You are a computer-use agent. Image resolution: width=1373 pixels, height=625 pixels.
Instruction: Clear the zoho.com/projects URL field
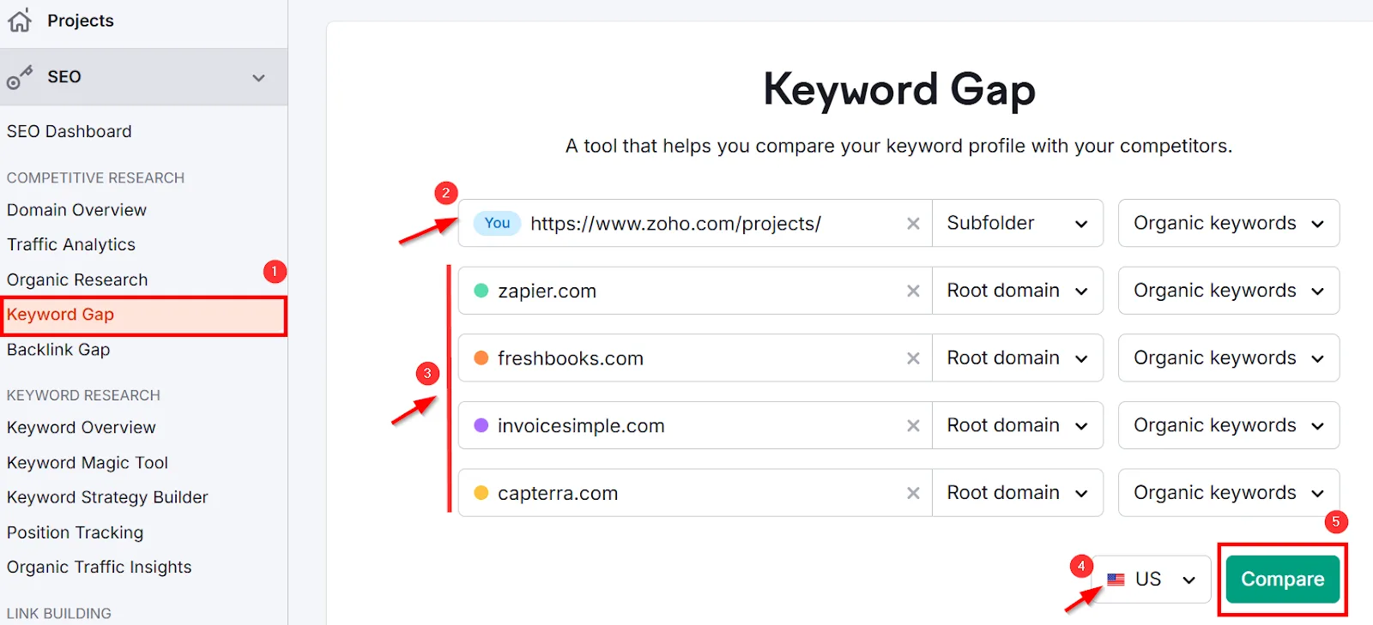tap(913, 224)
